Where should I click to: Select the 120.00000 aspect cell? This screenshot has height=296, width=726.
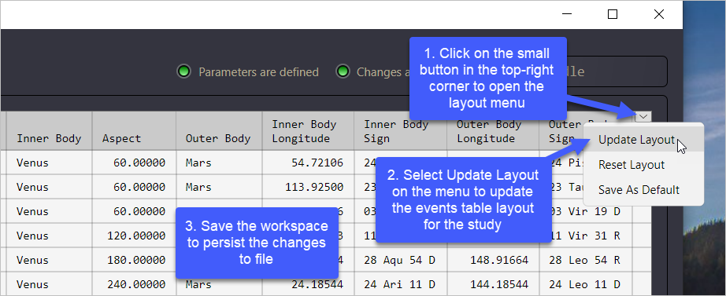[134, 236]
